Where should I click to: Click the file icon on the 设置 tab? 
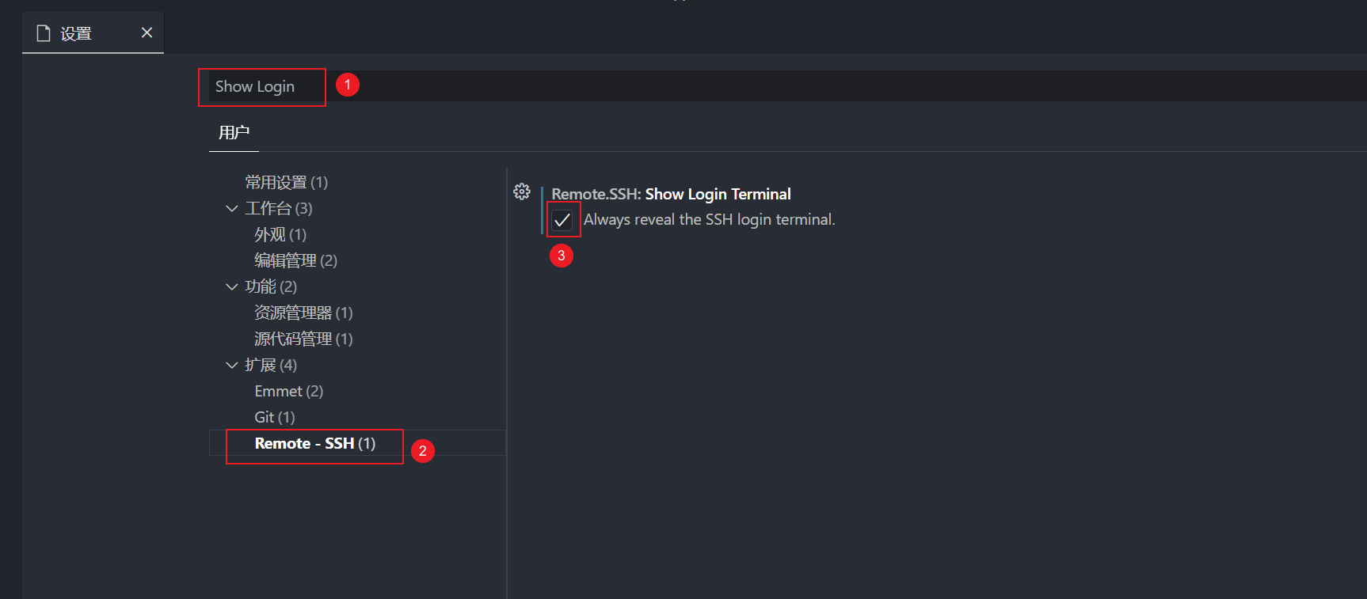pos(44,33)
